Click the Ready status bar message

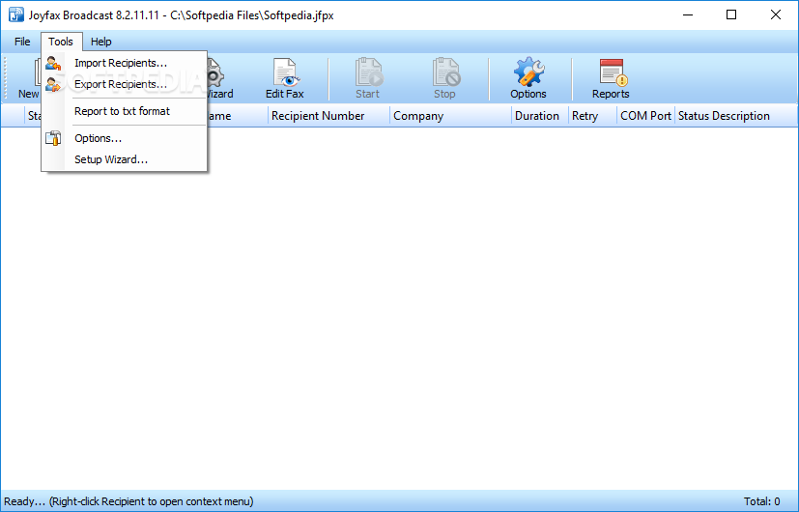point(128,501)
